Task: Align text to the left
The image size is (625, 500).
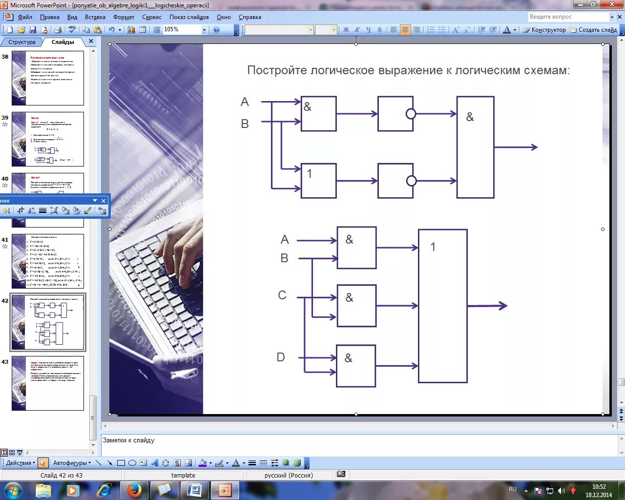Action: click(394, 30)
